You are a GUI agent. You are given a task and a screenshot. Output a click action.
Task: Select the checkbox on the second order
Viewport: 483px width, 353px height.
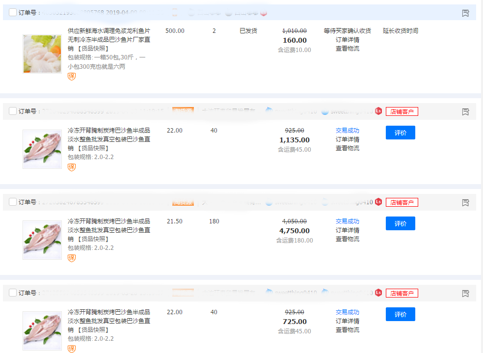pos(12,111)
